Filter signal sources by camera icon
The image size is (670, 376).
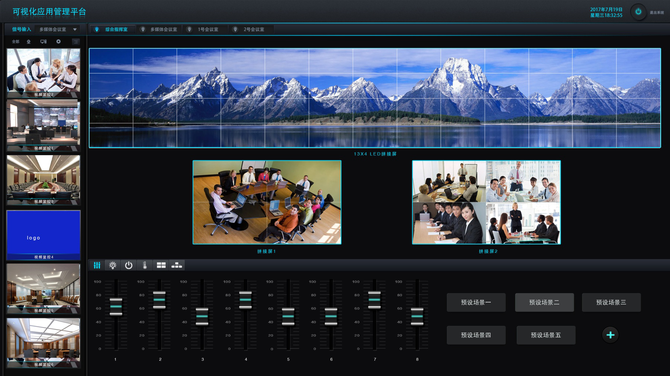pyautogui.click(x=29, y=42)
